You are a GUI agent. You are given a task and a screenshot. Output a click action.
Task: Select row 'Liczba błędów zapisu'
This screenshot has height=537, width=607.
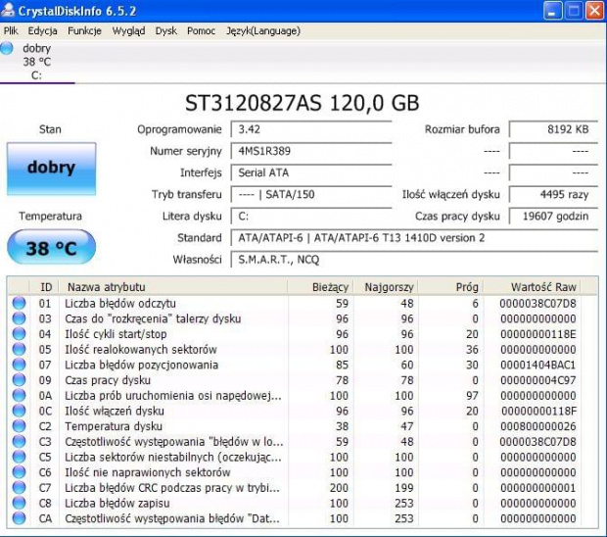click(303, 503)
